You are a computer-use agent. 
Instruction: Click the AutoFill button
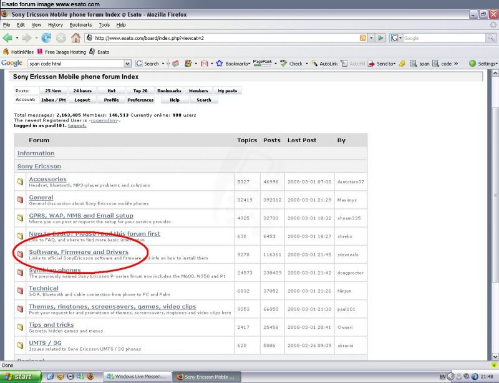(352, 64)
